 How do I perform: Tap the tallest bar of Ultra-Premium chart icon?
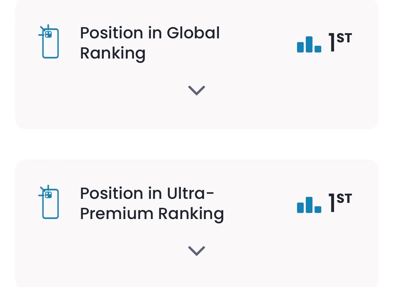(x=309, y=205)
